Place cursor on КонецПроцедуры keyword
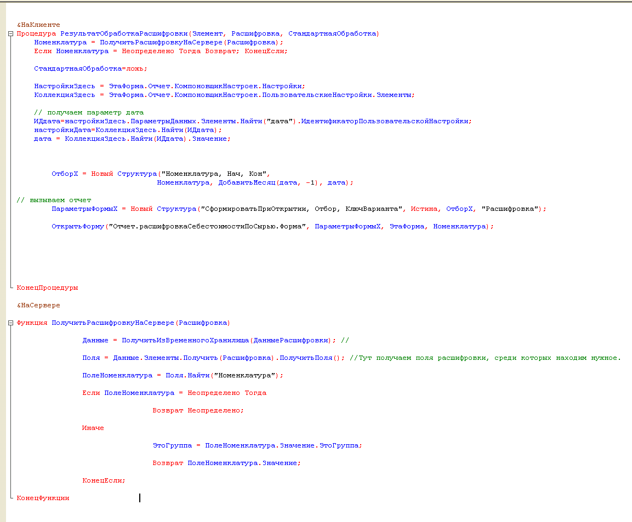Image resolution: width=632 pixels, height=522 pixels. pos(47,288)
